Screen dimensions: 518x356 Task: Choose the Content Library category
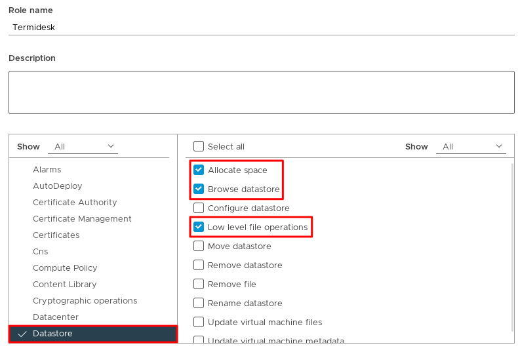[64, 285]
